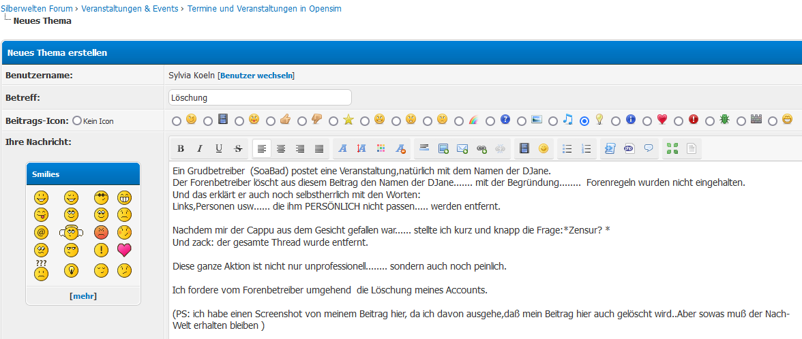The height and width of the screenshot is (339, 802).
Task: Center-align the message text
Action: [x=281, y=148]
